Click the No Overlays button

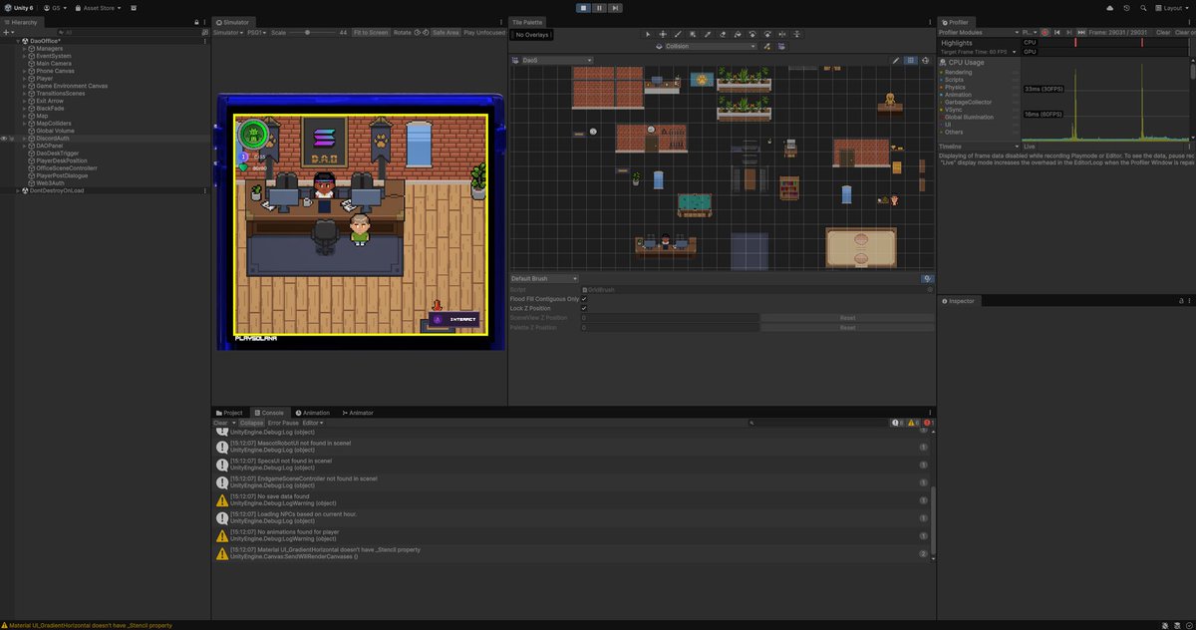tap(531, 34)
